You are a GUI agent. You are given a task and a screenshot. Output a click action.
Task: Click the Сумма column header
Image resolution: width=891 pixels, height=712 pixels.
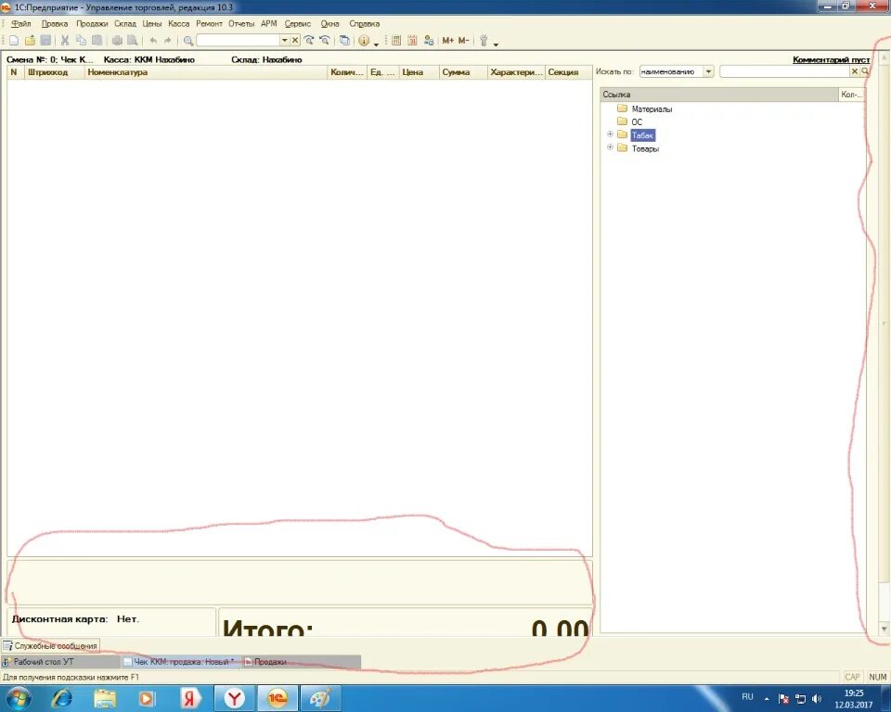tap(462, 72)
